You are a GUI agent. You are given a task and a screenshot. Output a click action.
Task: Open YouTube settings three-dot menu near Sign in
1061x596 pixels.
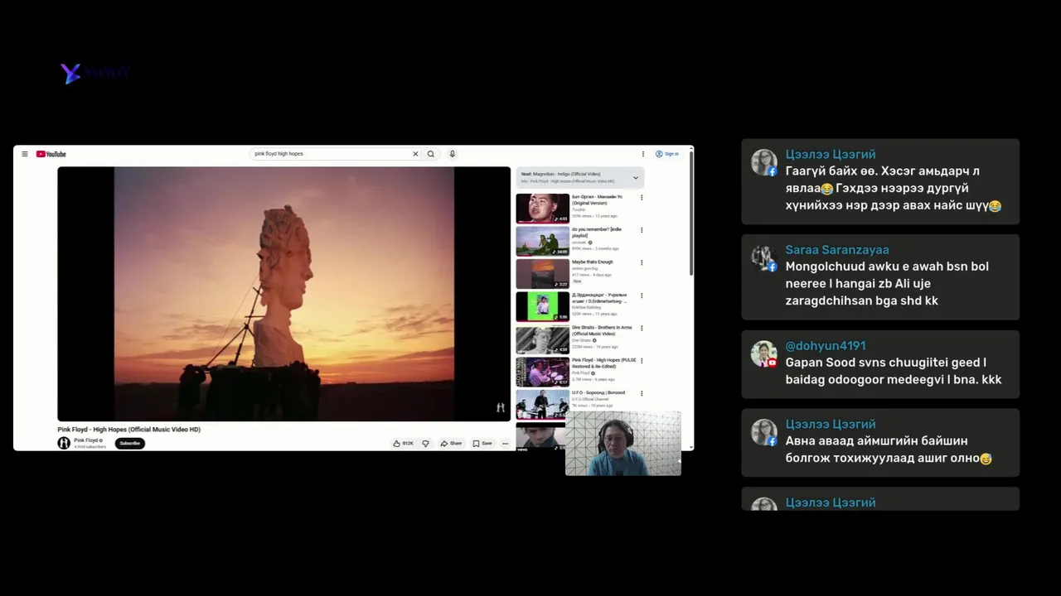pyautogui.click(x=642, y=154)
